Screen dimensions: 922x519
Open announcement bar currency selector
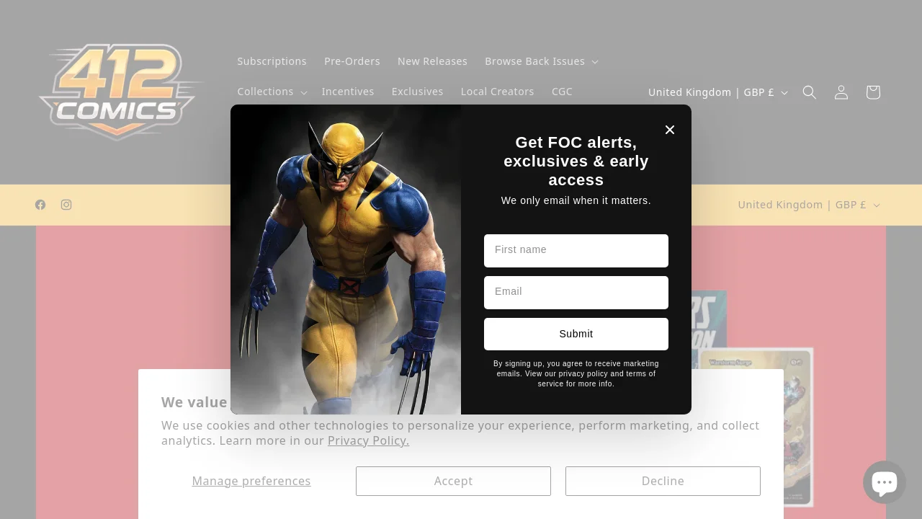(x=808, y=205)
